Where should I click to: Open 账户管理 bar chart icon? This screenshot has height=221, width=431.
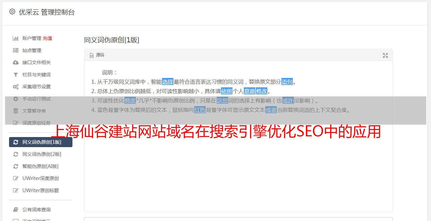click(15, 38)
